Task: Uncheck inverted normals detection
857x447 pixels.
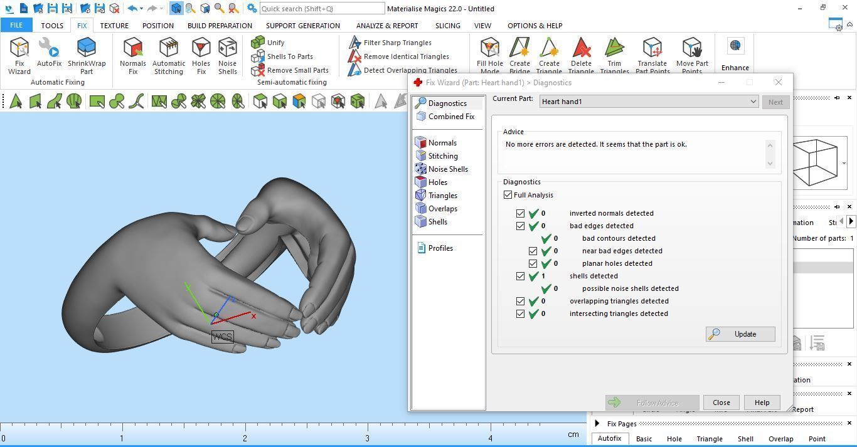Action: click(520, 213)
